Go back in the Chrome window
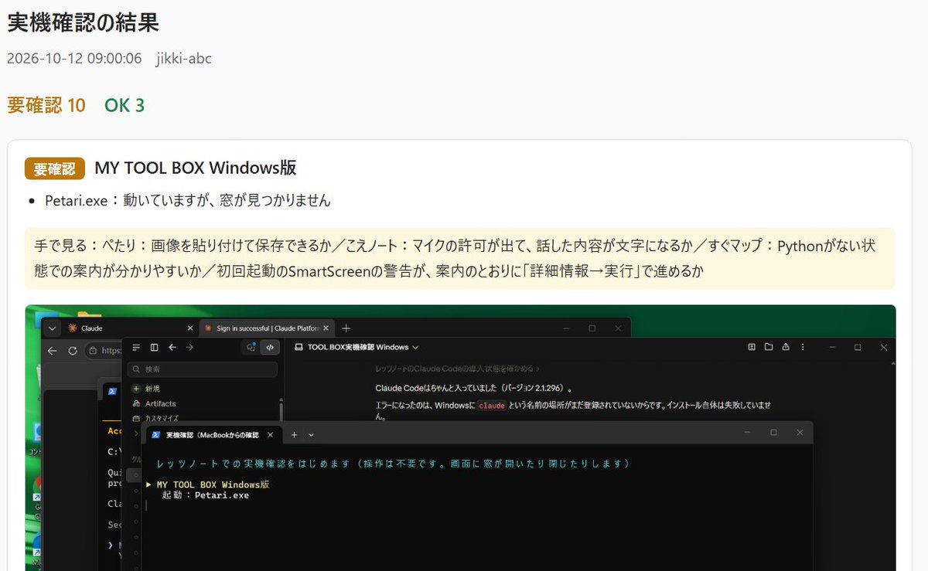This screenshot has width=928, height=571. [53, 351]
